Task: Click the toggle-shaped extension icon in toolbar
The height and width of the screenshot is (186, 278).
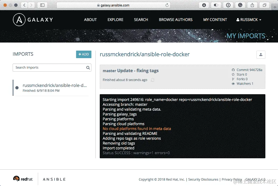Action: [216, 5]
